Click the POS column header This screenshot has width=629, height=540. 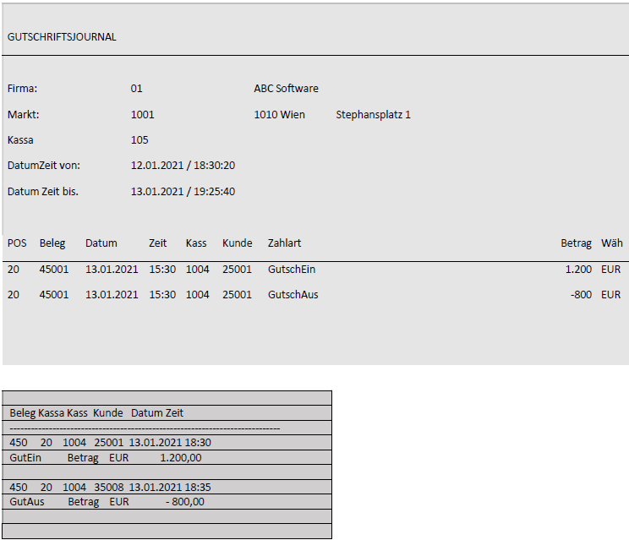[17, 243]
